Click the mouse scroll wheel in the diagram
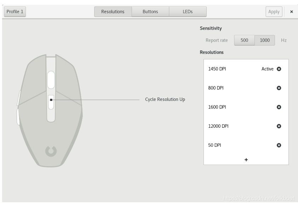Screen dimensions: 298x205 [x=51, y=80]
